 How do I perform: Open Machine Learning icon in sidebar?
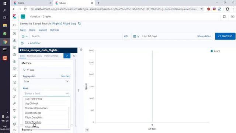pyautogui.click(x=14, y=68)
